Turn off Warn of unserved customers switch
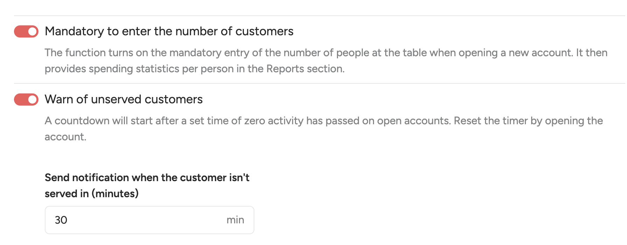The image size is (627, 245). [x=26, y=99]
